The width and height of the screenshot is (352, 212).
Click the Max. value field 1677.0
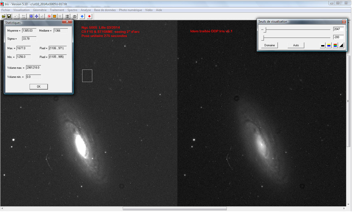point(24,48)
